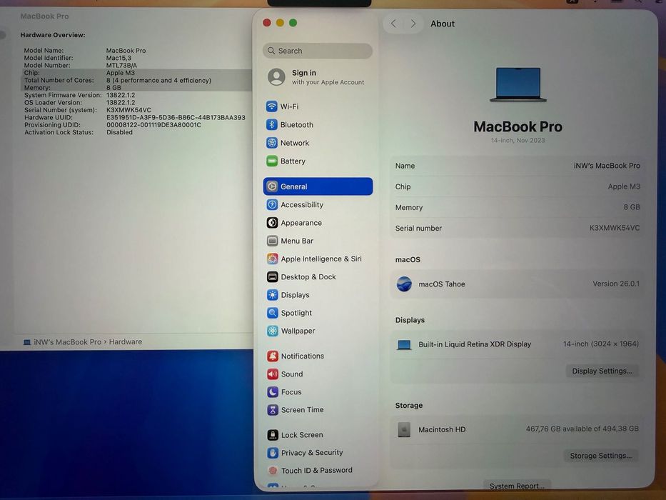666x500 pixels.
Task: Open Notifications bell icon
Action: pyautogui.click(x=273, y=356)
